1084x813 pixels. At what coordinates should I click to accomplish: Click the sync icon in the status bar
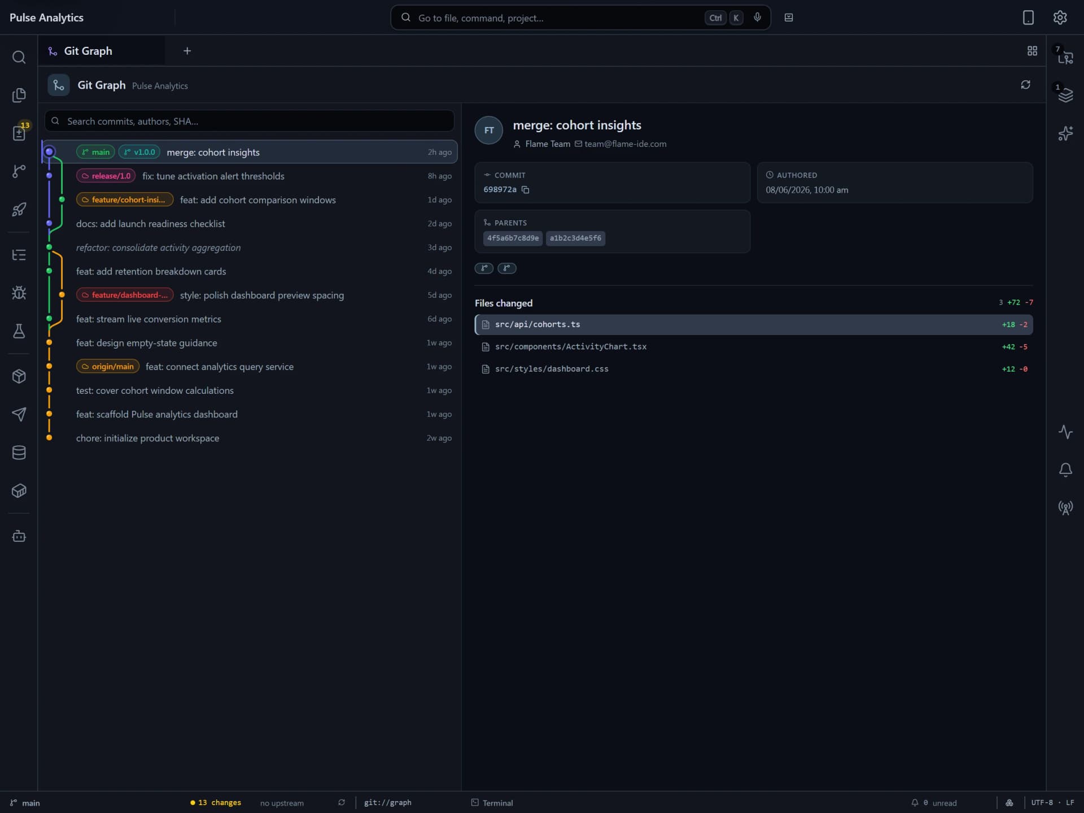pyautogui.click(x=342, y=802)
